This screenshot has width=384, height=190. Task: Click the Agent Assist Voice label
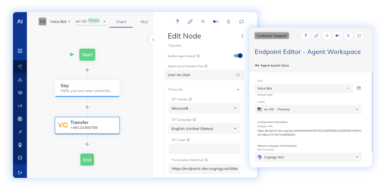[274, 65]
